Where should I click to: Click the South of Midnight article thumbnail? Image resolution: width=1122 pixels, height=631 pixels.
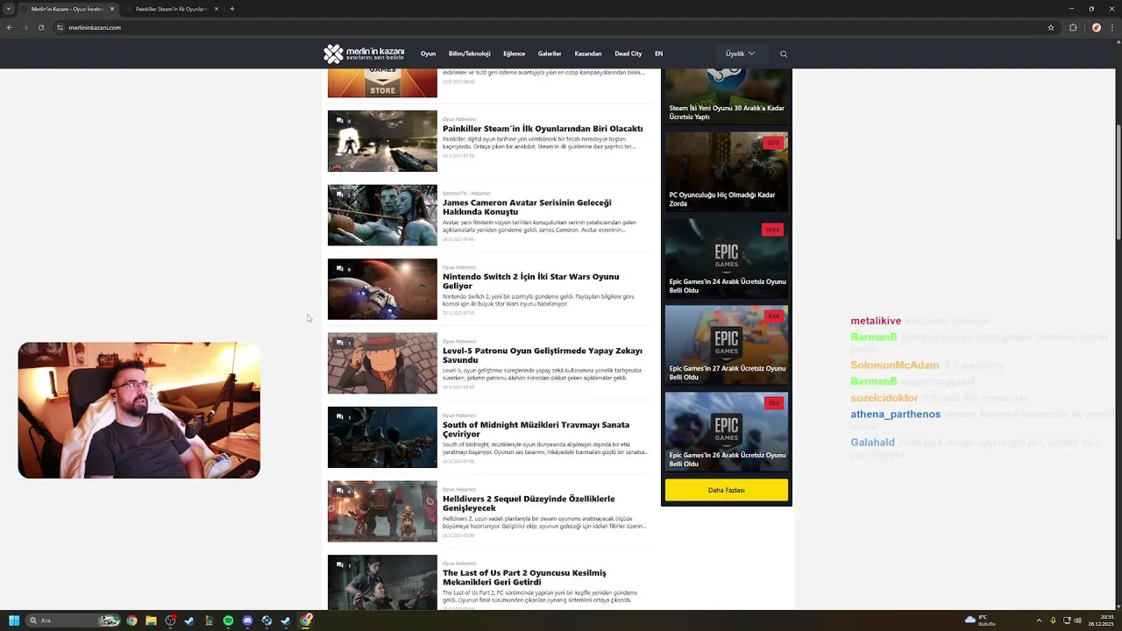pyautogui.click(x=382, y=437)
